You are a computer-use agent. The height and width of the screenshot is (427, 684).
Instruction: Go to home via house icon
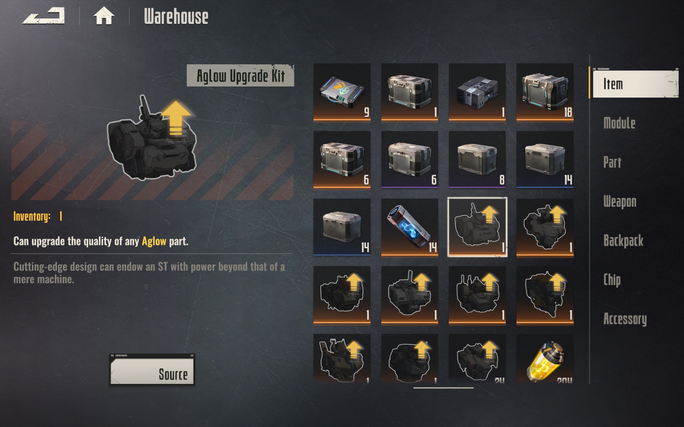pyautogui.click(x=104, y=16)
